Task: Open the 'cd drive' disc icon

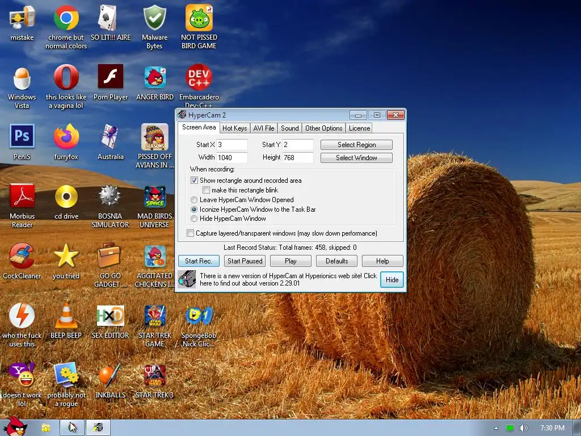Action: (66, 196)
